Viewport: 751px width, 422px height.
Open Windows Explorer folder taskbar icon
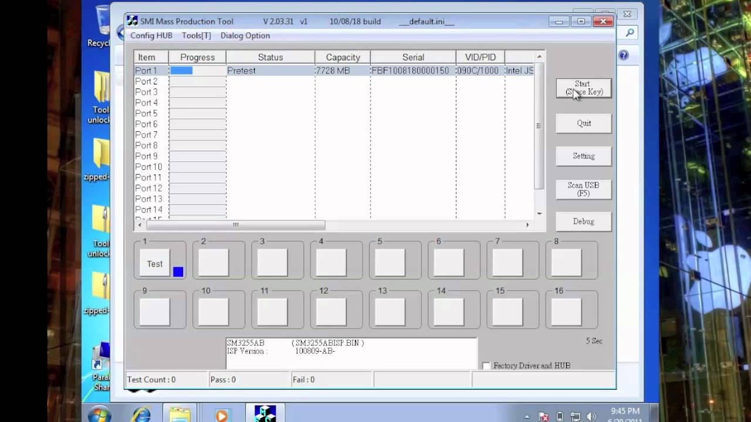(180, 415)
